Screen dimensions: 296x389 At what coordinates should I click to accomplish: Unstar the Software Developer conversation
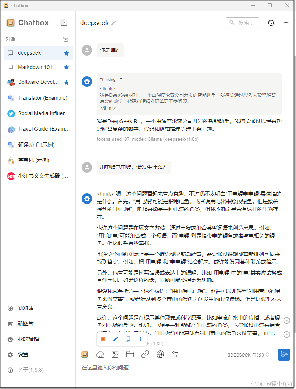66,82
